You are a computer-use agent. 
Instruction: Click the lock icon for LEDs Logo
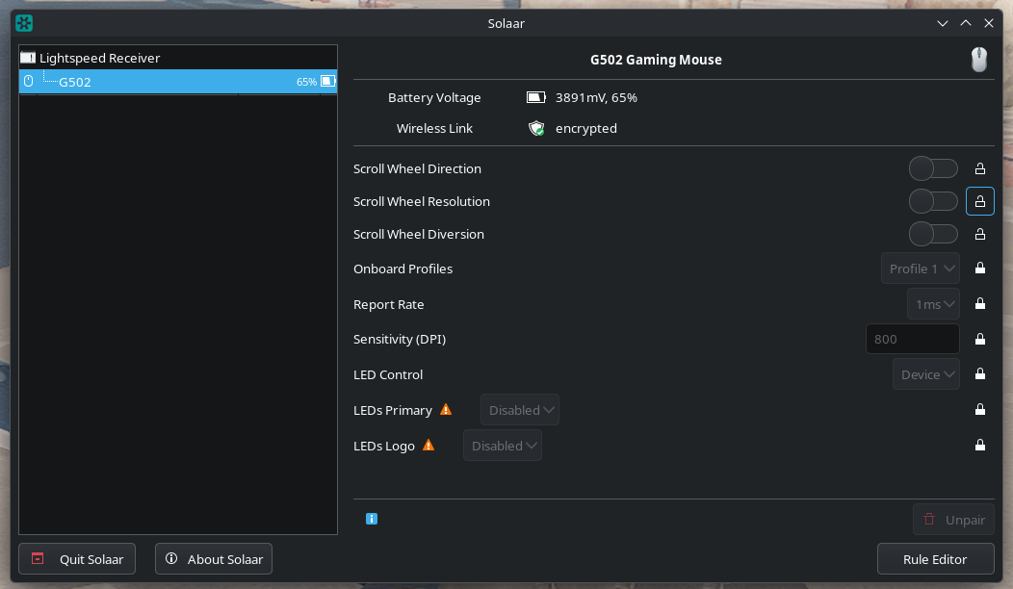point(980,446)
